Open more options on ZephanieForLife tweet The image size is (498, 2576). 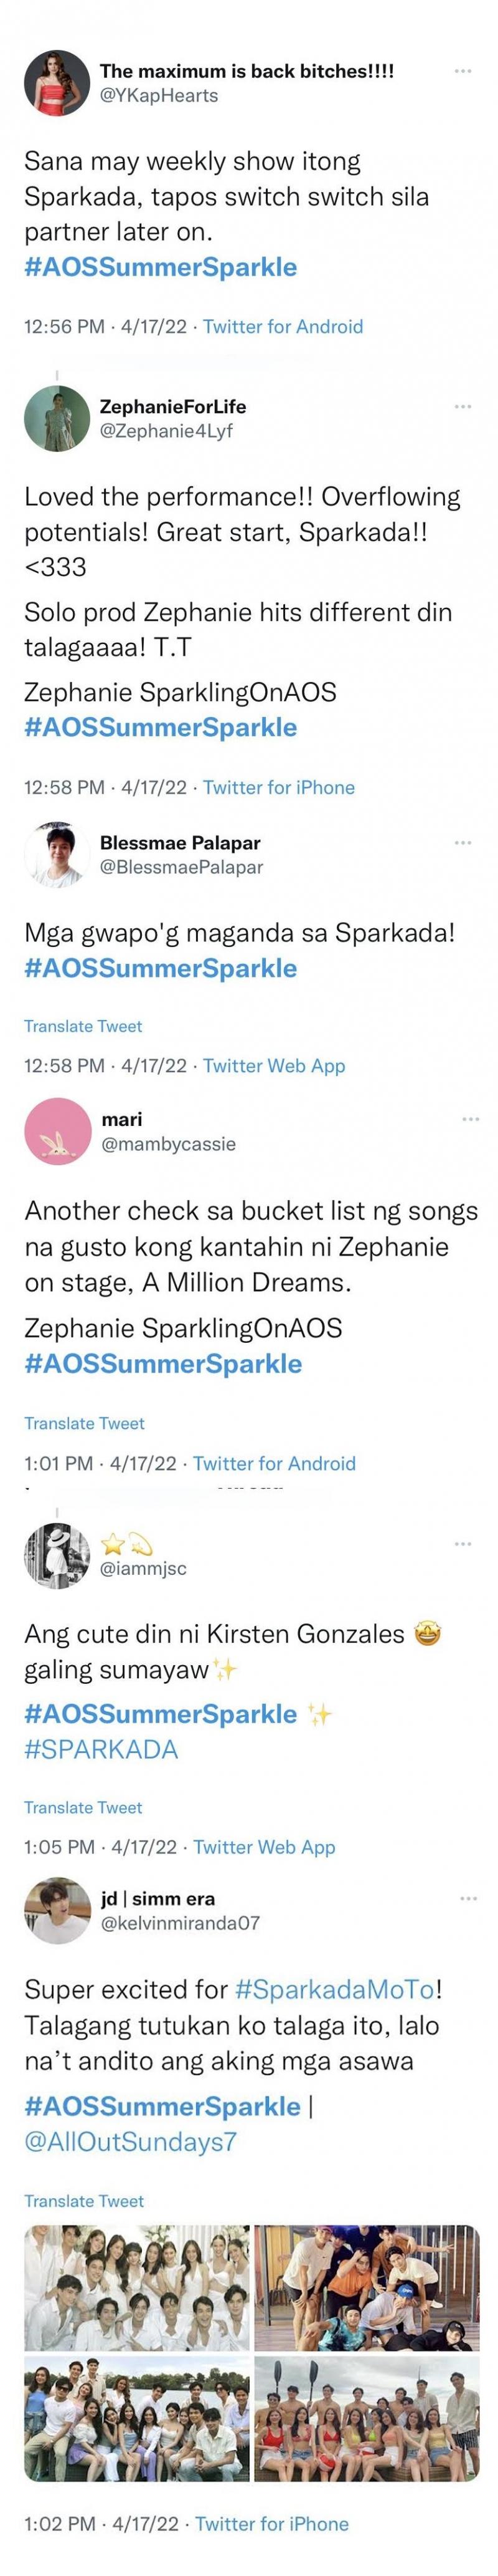click(462, 407)
